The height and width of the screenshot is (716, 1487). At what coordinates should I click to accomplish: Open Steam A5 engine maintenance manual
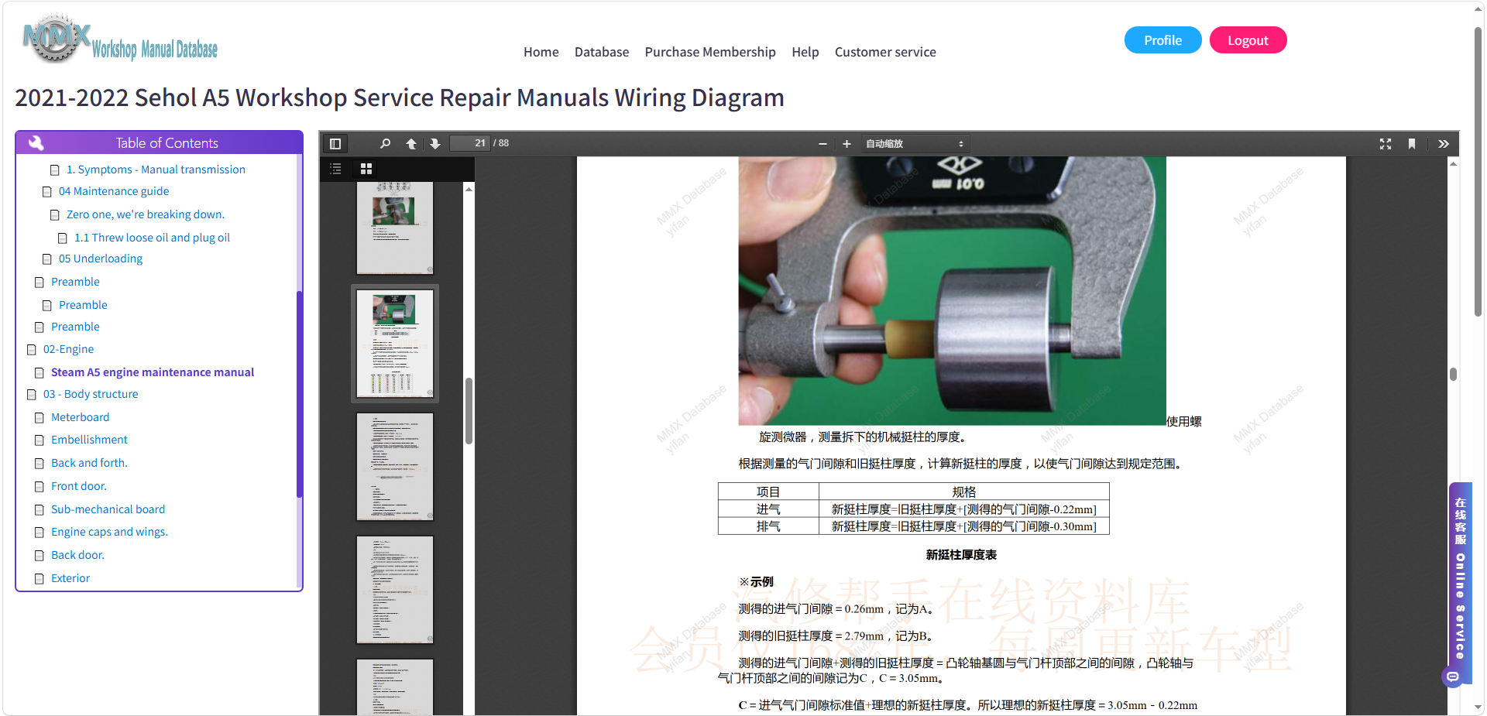pyautogui.click(x=153, y=372)
